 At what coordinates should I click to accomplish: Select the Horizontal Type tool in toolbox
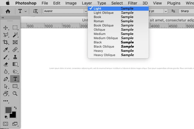click(15, 79)
